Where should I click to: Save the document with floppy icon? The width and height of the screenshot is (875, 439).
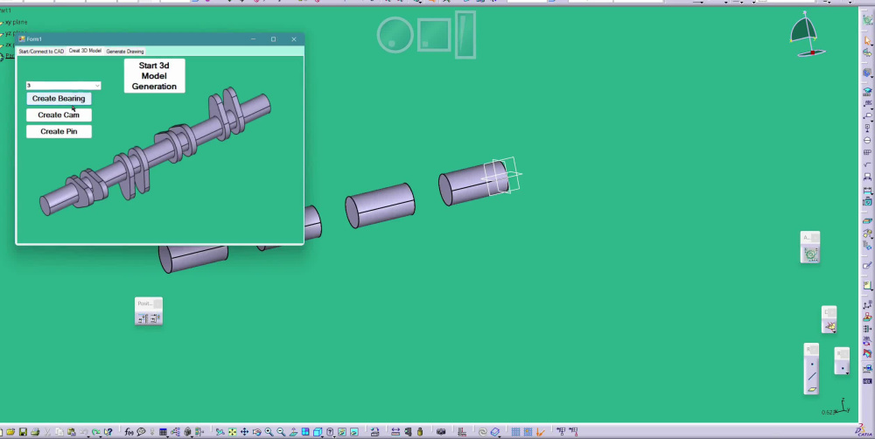click(x=23, y=432)
